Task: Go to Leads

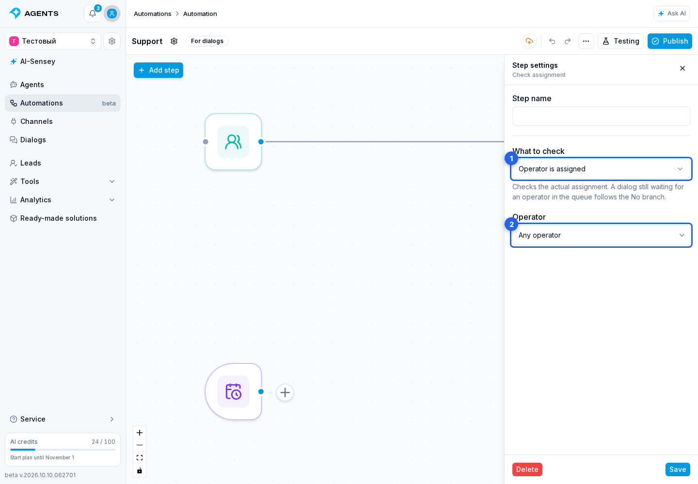Action: click(63, 163)
